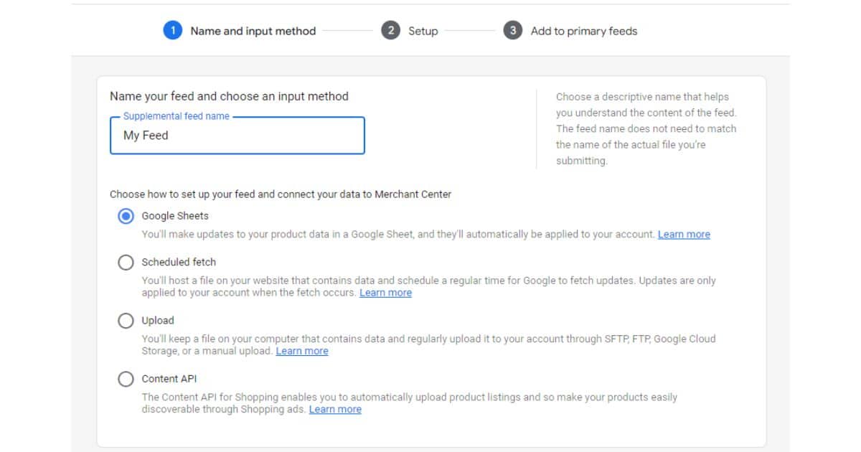This screenshot has width=861, height=452.
Task: Click the Supplemental feed name field label
Action: 177,116
